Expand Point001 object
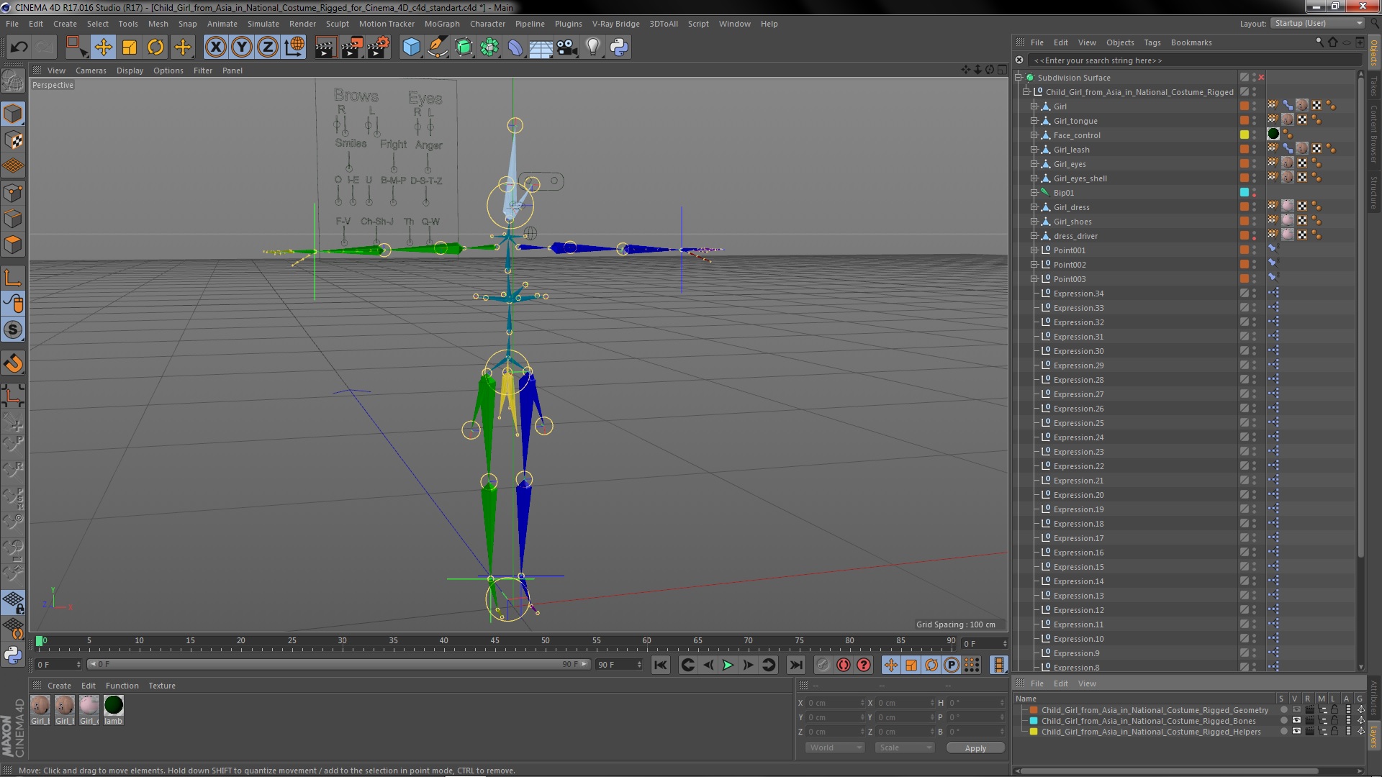This screenshot has height=777, width=1382. pyautogui.click(x=1034, y=250)
